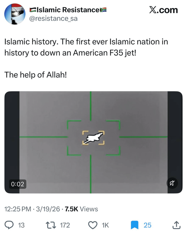187x231 pixels.
Task: Click the tweet text about the F35 jet
Action: coord(86,47)
